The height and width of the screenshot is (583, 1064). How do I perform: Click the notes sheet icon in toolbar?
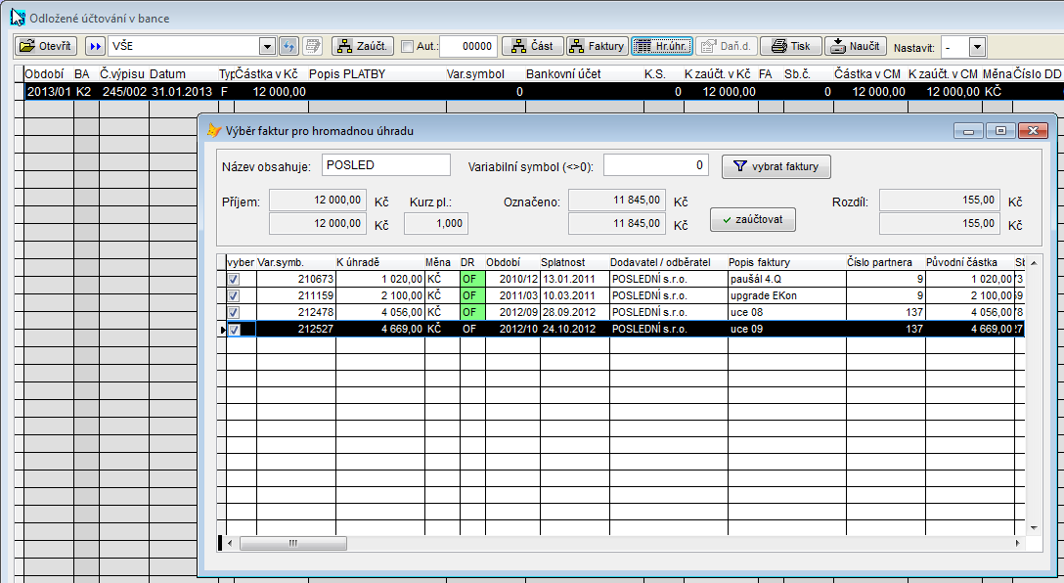[312, 46]
